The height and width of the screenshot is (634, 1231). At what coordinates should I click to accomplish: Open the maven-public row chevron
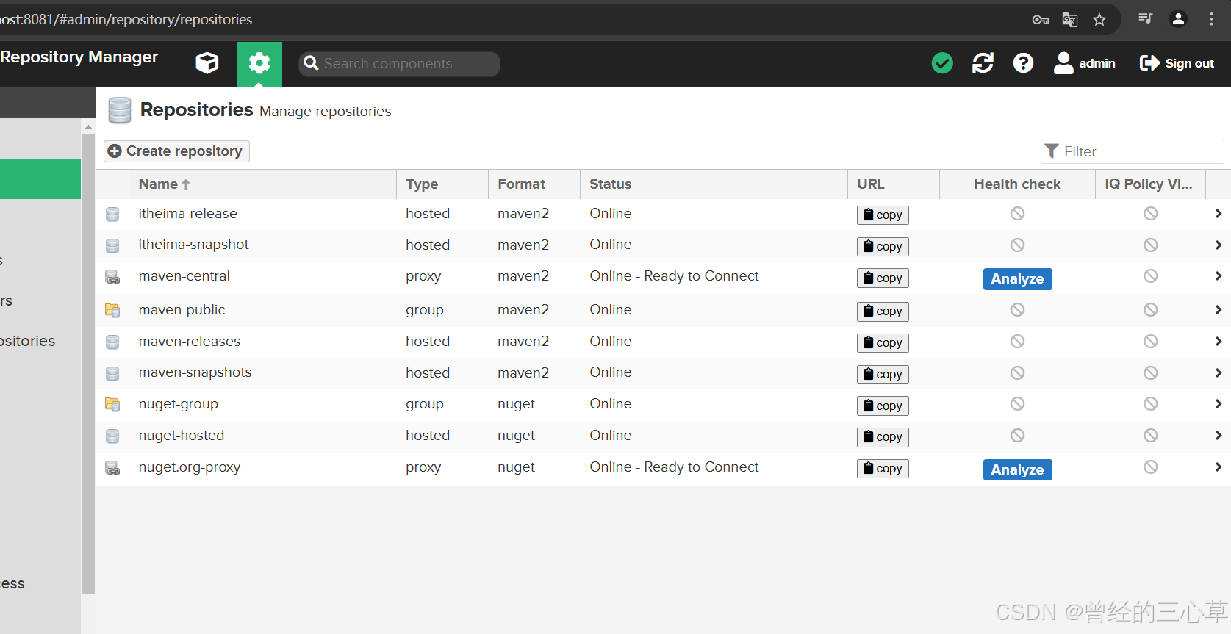coord(1218,310)
